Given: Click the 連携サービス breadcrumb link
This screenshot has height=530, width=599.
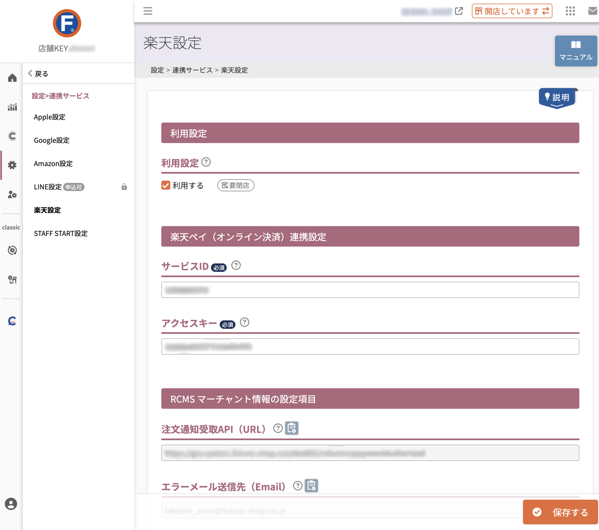Looking at the screenshot, I should (192, 70).
